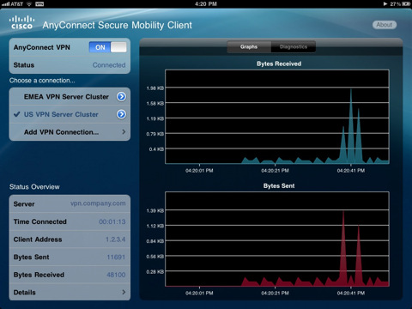Screen dimensions: 412x309
Task: Click the Client Address value 1.2.3.4
Action: pyautogui.click(x=116, y=239)
